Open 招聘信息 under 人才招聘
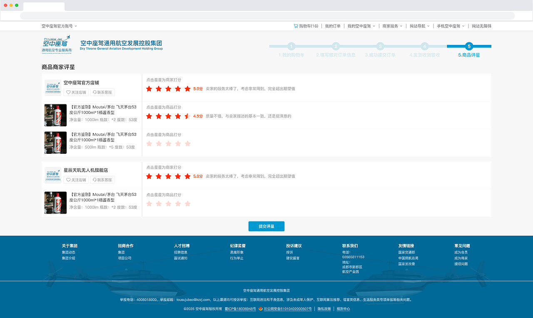 181,252
